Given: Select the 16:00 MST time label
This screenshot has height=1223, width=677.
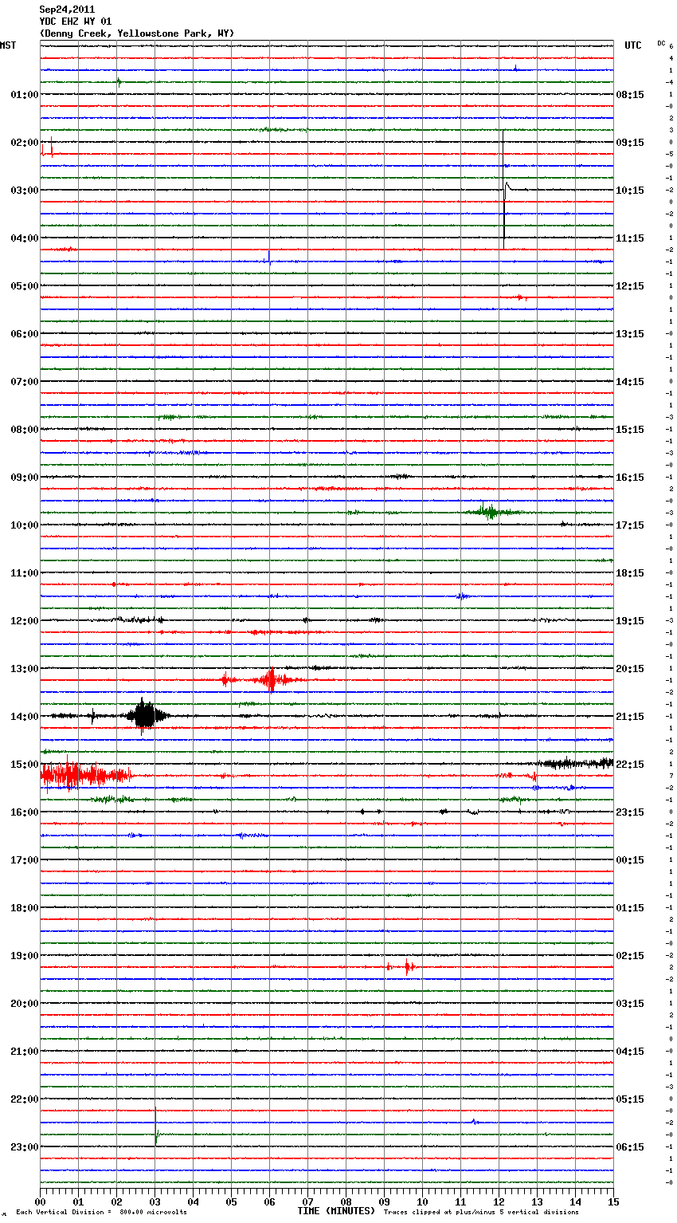Looking at the screenshot, I should point(24,812).
